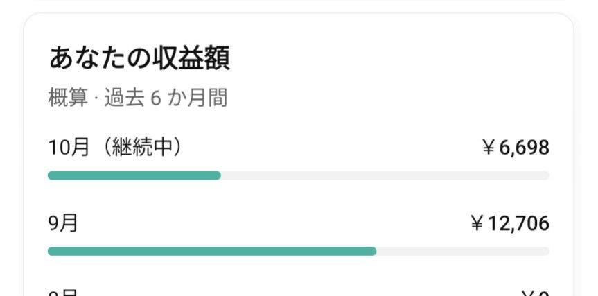Select the ¥6,698 amount for October
The width and height of the screenshot is (598, 296).
516,147
